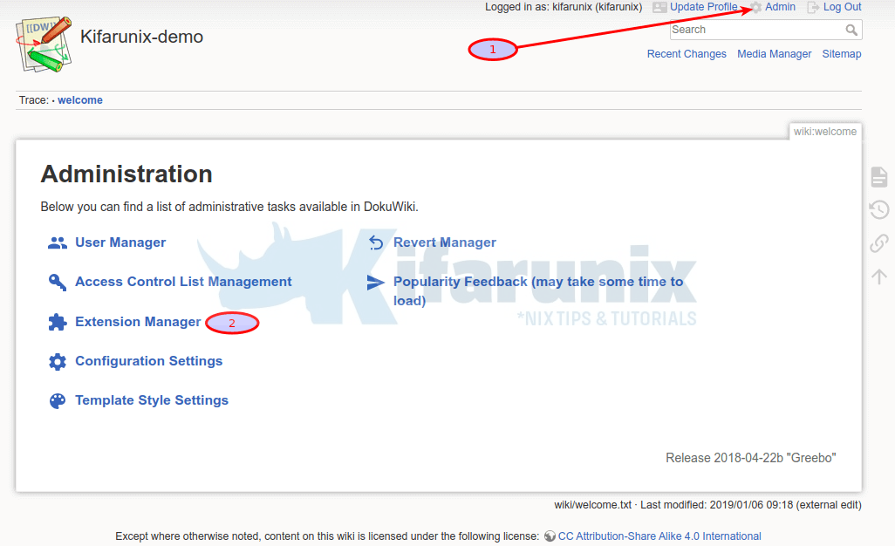Open the Extension Manager link

pos(138,322)
